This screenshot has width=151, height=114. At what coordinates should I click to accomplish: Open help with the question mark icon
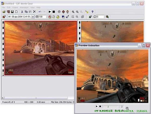point(92,12)
